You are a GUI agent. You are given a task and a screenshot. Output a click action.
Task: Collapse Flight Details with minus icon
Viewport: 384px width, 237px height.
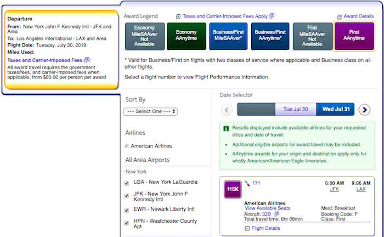click(247, 228)
